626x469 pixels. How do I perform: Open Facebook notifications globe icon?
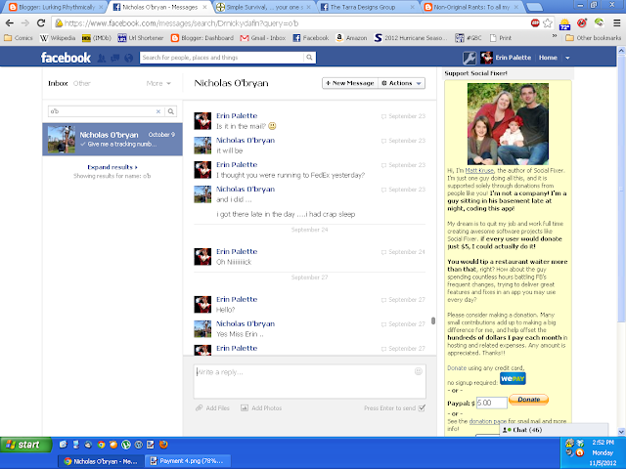(128, 59)
